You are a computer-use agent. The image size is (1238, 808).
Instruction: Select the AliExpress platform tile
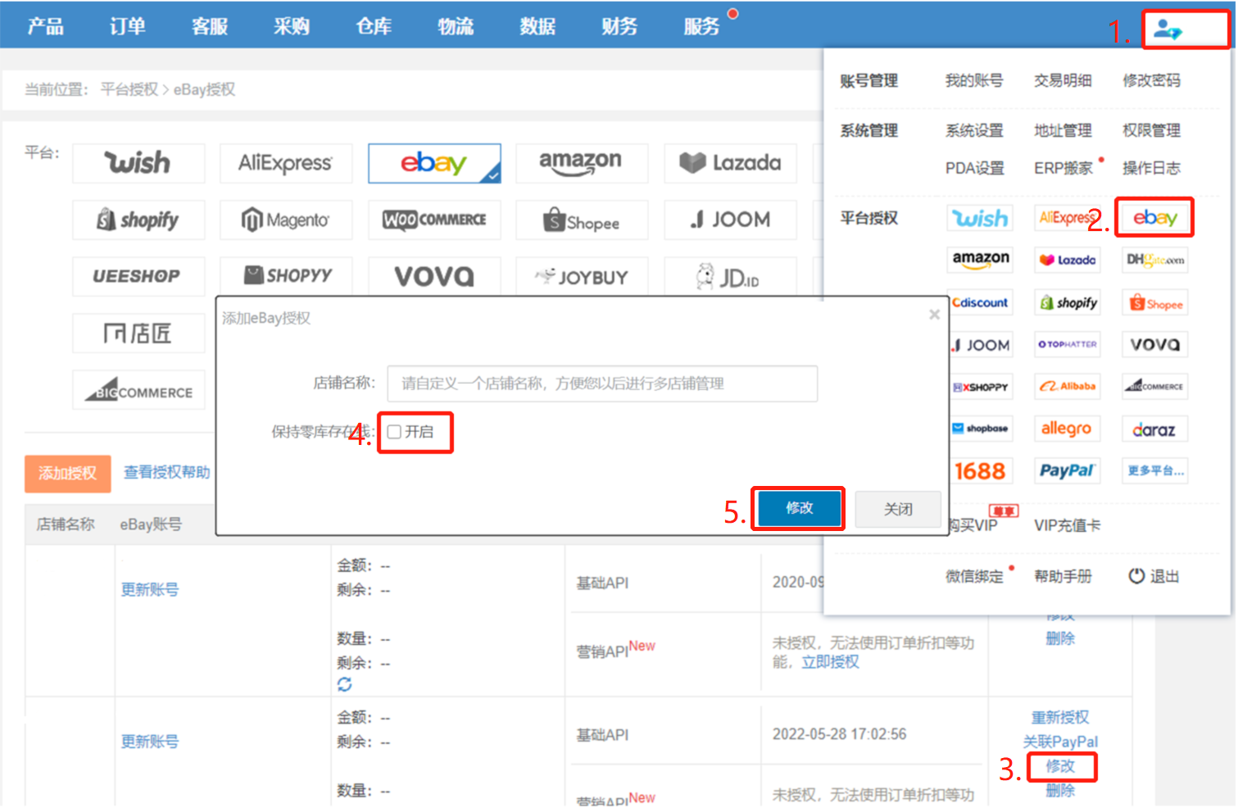[x=286, y=163]
